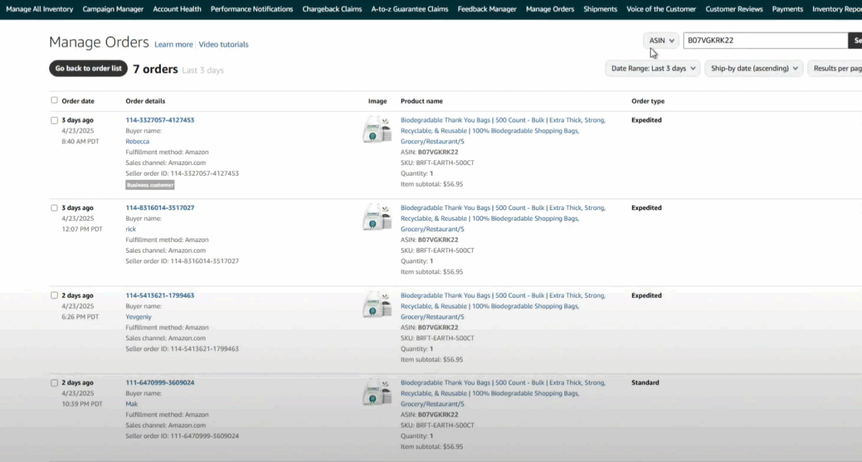The width and height of the screenshot is (862, 462).
Task: Click the 7 orders count heading
Action: point(156,69)
